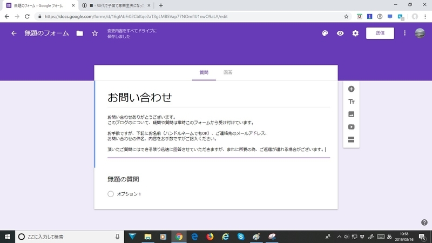The image size is (432, 243).
Task: Open the Windows notification center
Action: pyautogui.click(x=422, y=237)
